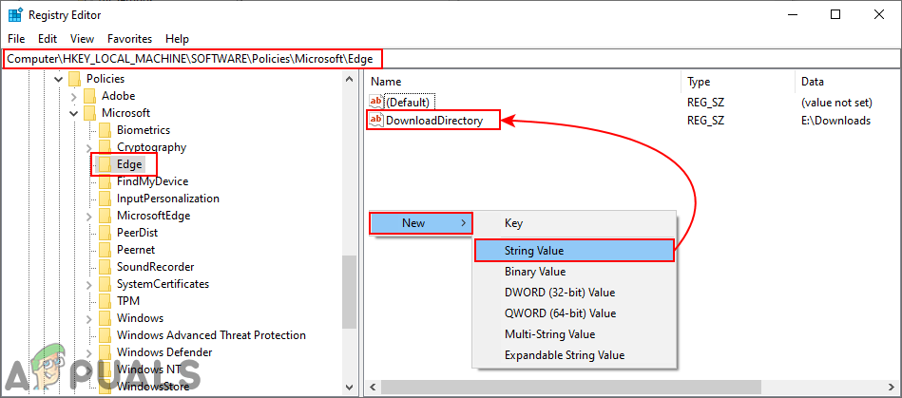Expand the Cryptography key
Viewport: 902px width, 398px height.
tap(89, 147)
